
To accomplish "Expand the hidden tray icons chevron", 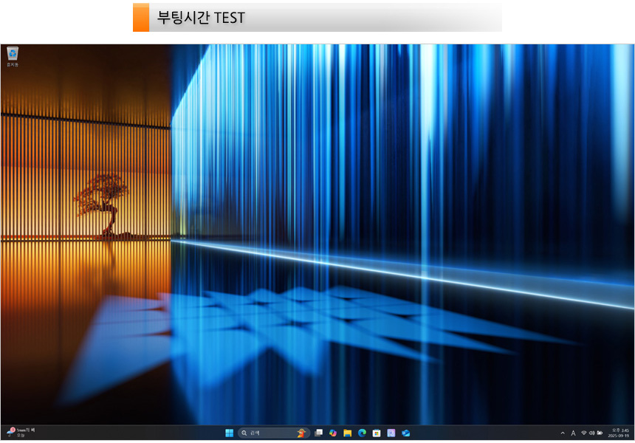I will [563, 433].
